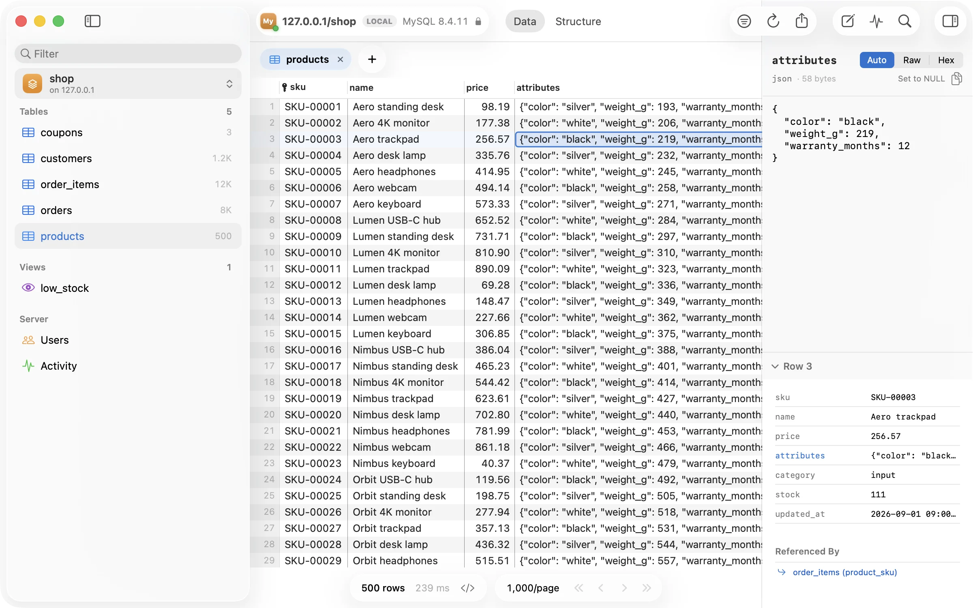Click the refresh data icon

[773, 21]
